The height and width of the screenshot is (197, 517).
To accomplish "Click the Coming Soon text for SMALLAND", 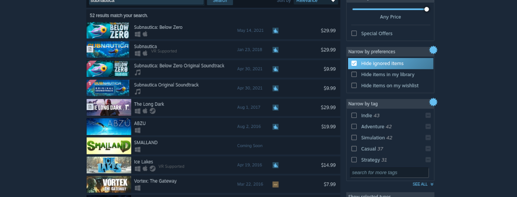I will (250, 146).
